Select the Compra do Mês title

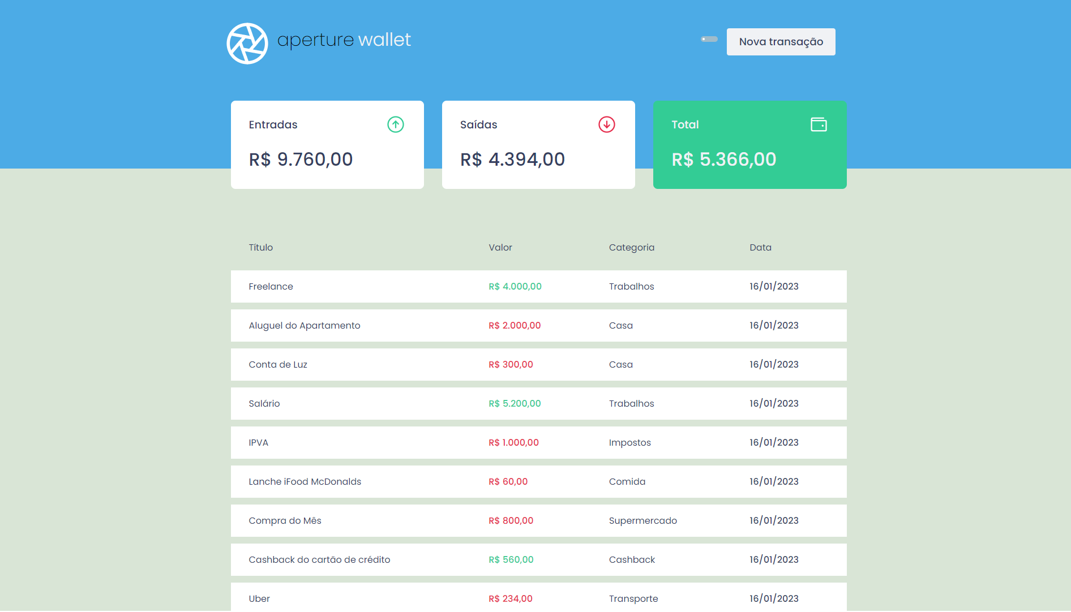point(285,521)
